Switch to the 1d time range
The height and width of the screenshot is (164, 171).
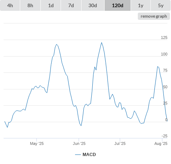point(51,5)
